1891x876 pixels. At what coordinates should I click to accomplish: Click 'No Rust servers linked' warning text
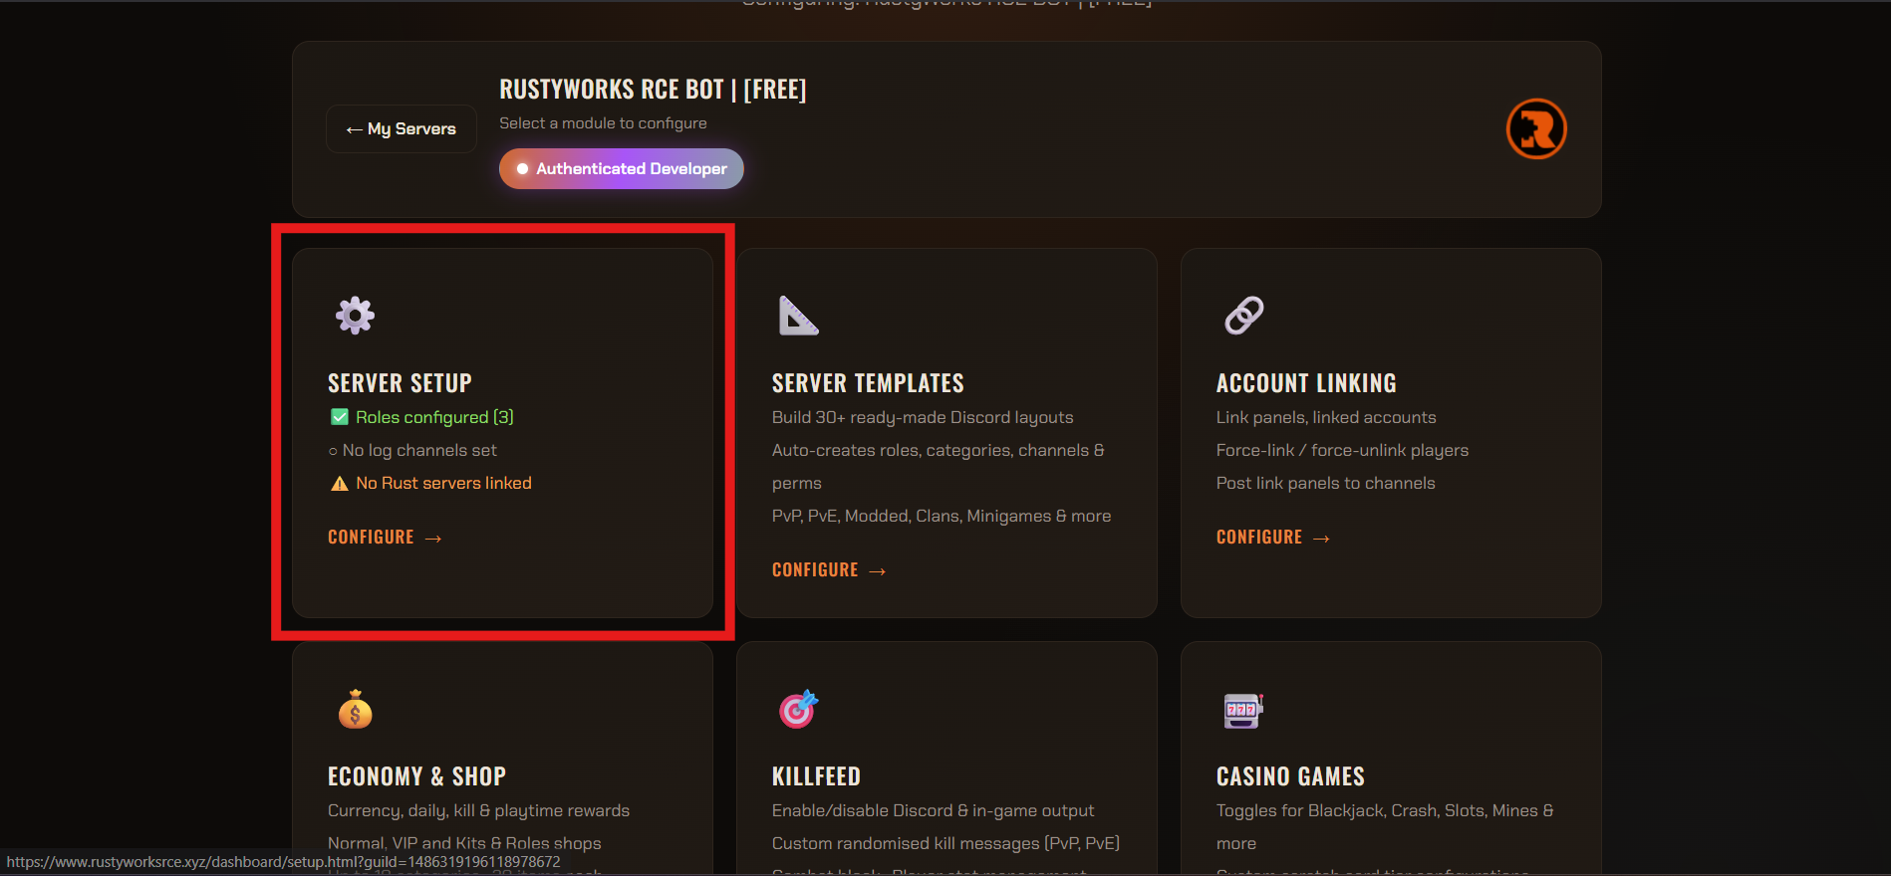(443, 483)
